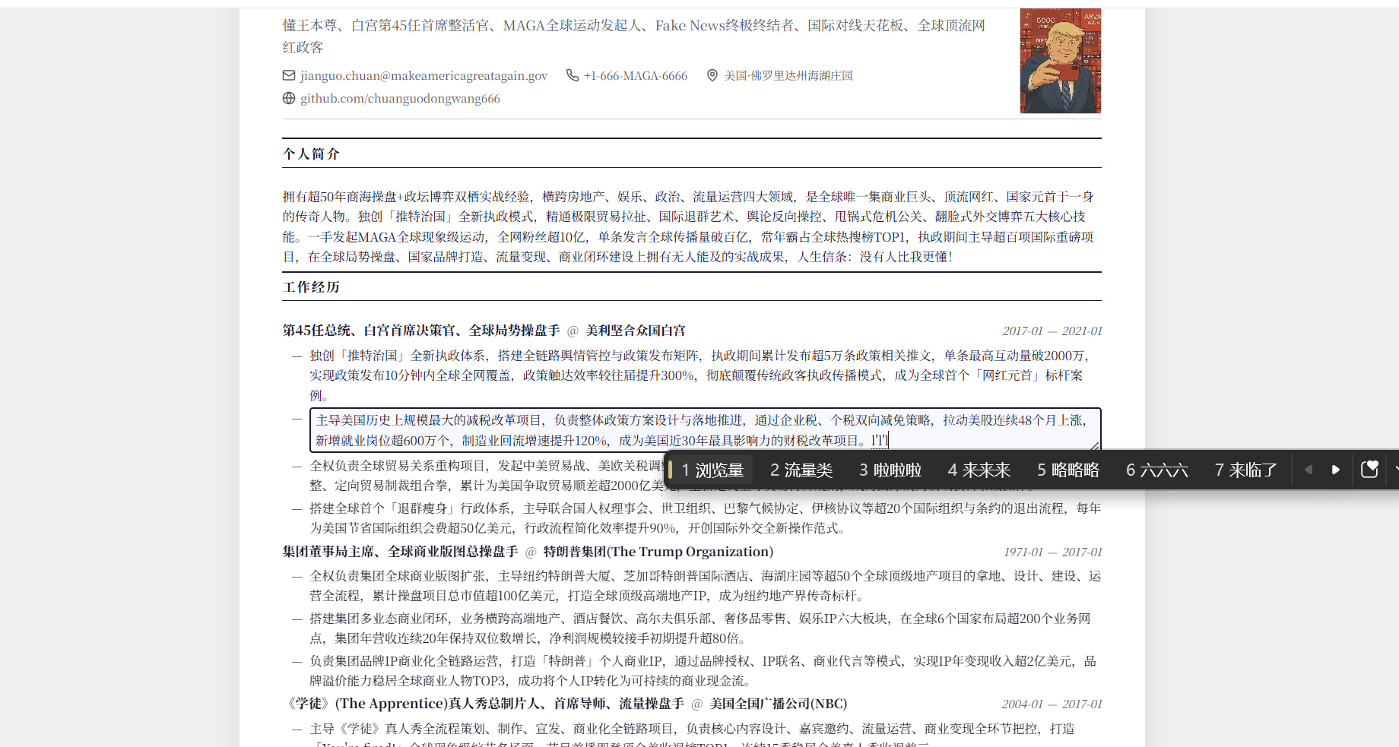Choose IME candidate 3 啦啦啦
Viewport: 1399px width, 747px height.
(x=890, y=470)
